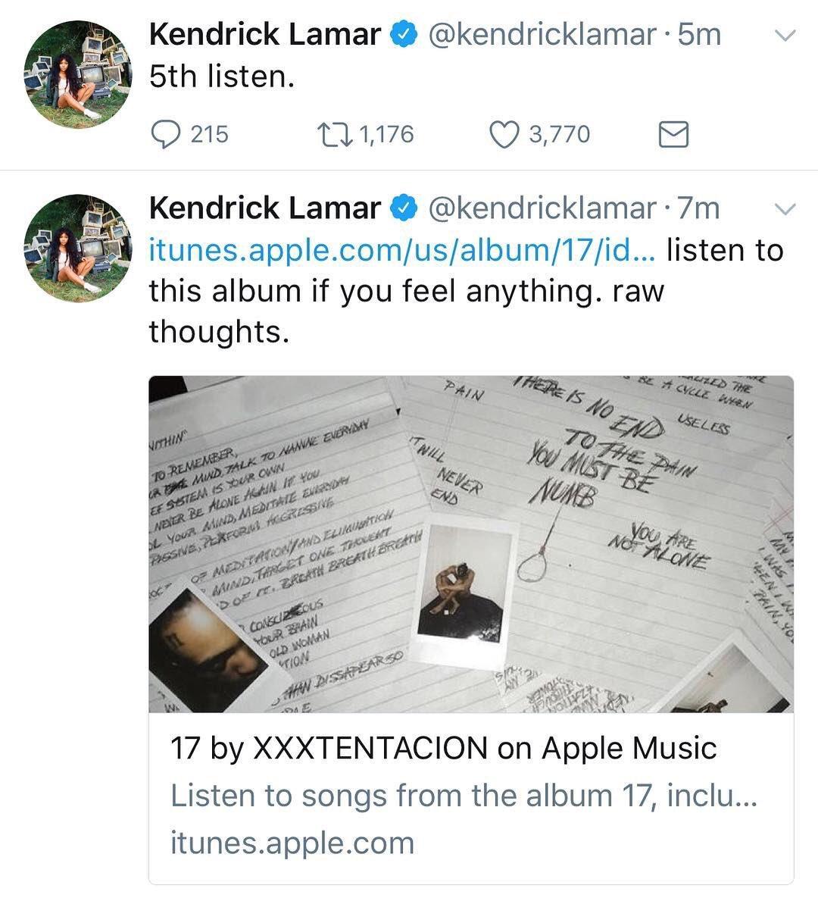Like the "5th listen." tweet
818x901 pixels.
pyautogui.click(x=504, y=135)
